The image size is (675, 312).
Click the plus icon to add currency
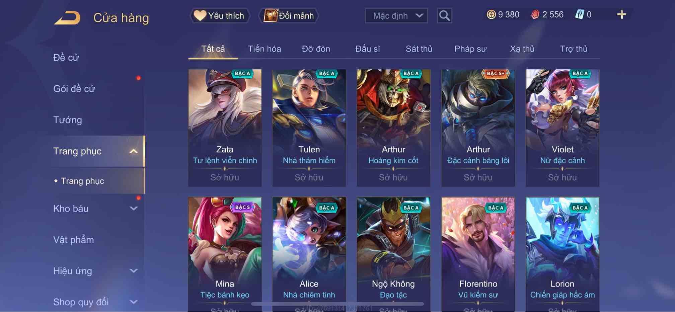coord(621,14)
